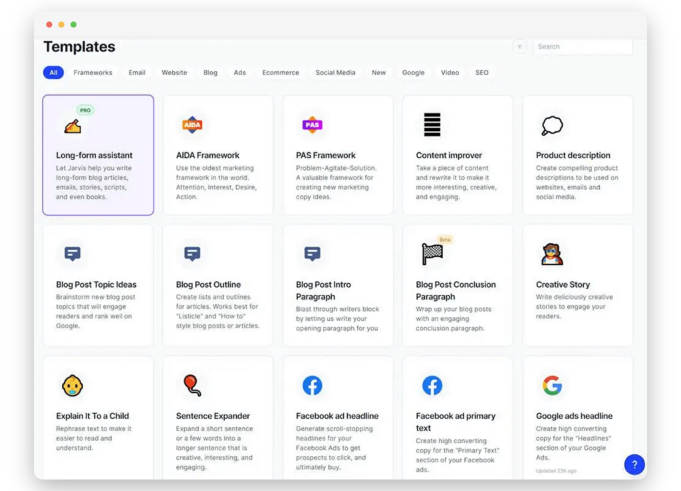Filter templates by Social Media
Viewport: 681px width, 491px height.
[335, 72]
